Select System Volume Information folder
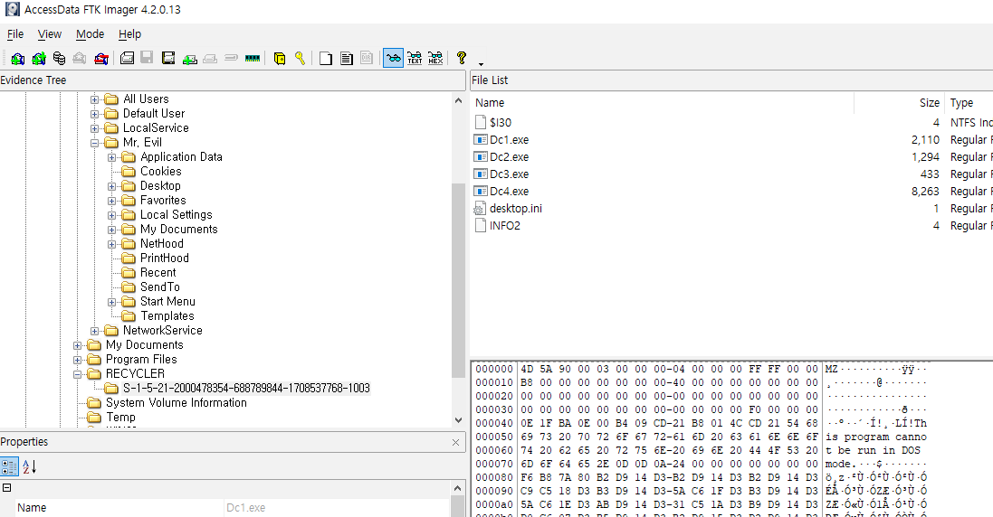 click(176, 402)
